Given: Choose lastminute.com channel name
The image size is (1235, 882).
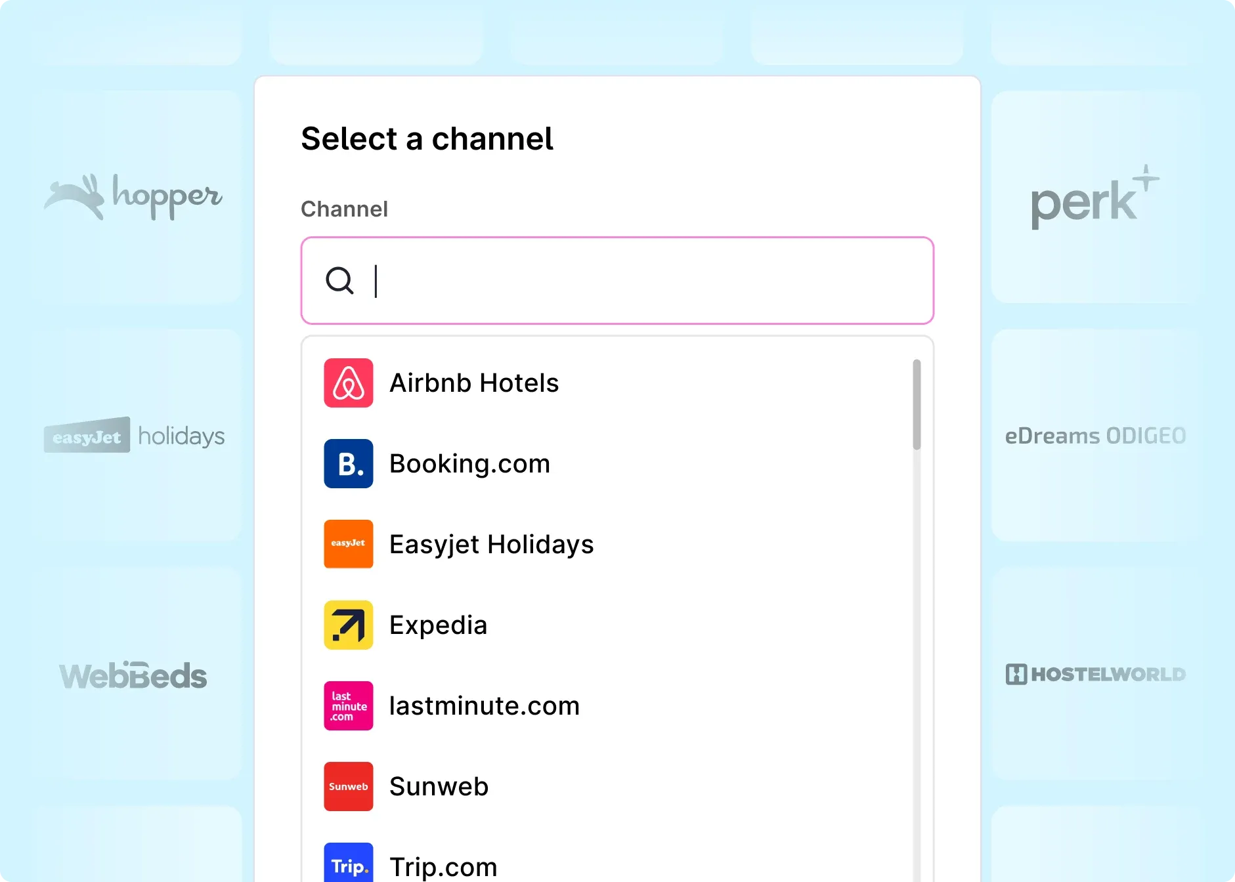Looking at the screenshot, I should [485, 705].
